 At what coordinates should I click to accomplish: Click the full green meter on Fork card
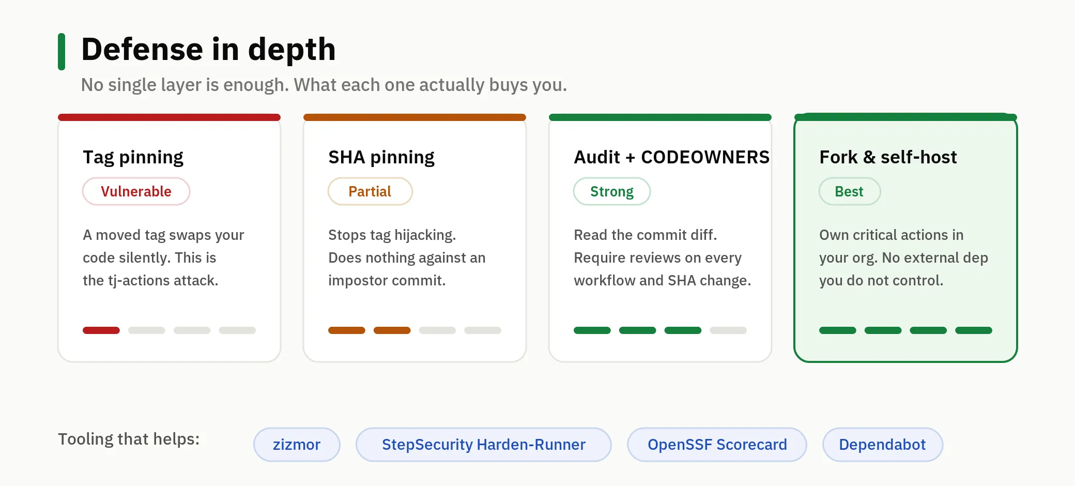point(905,330)
